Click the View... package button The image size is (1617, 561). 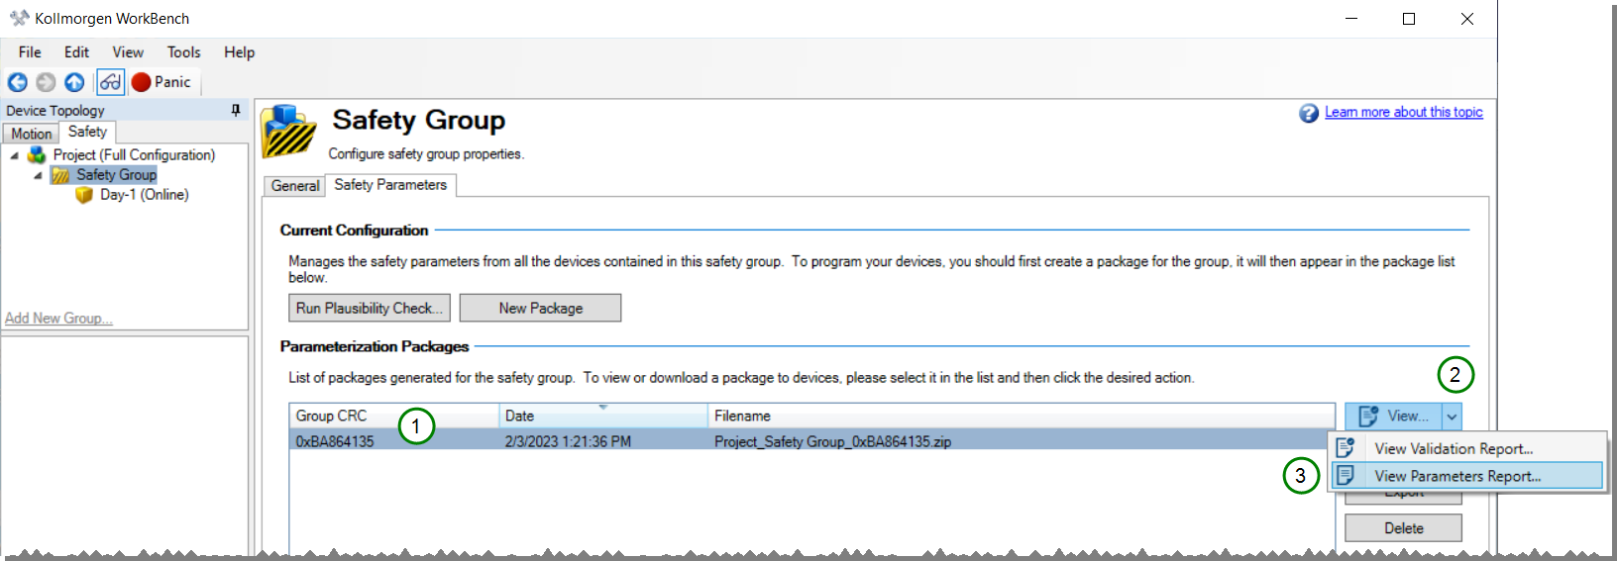[x=1393, y=417]
